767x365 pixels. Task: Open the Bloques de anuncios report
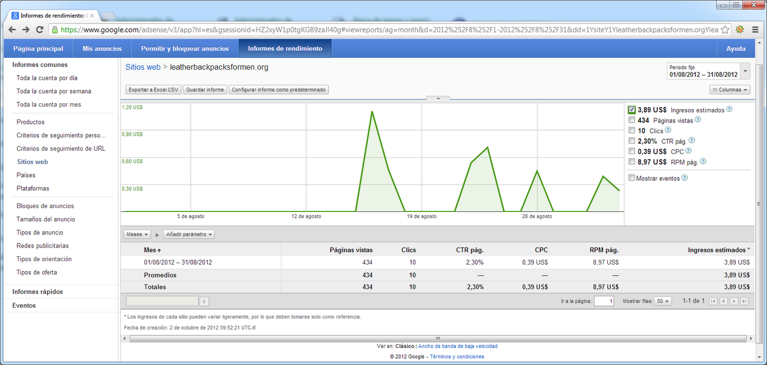(46, 206)
